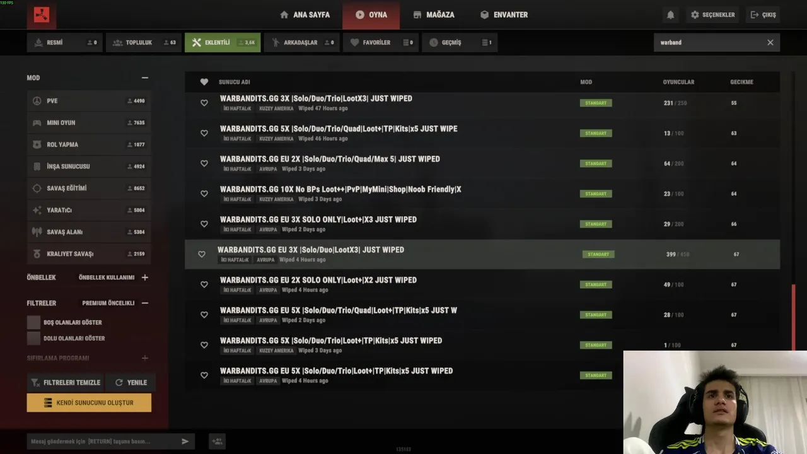Click the Rust logo icon
This screenshot has height=454, width=807.
tap(41, 15)
